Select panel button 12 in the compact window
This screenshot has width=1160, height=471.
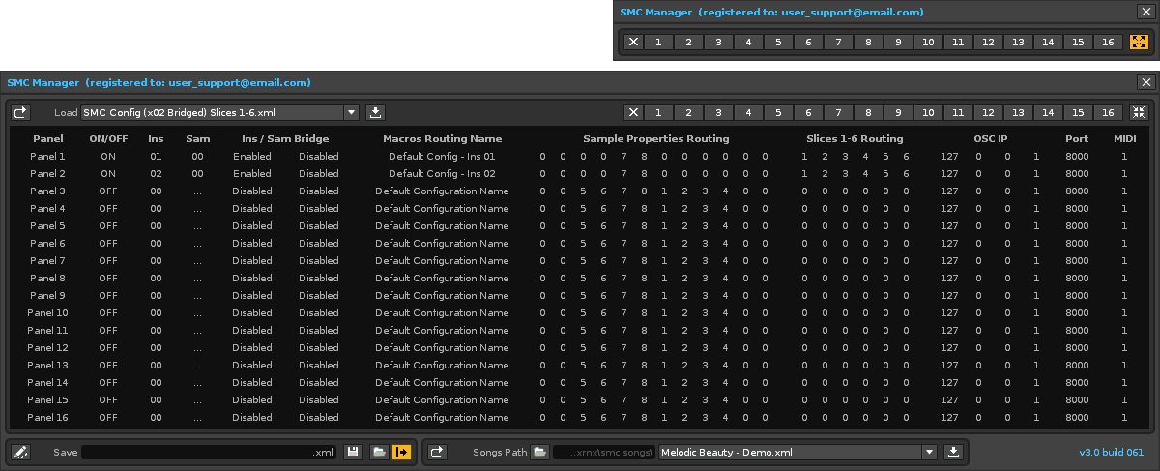pyautogui.click(x=988, y=42)
